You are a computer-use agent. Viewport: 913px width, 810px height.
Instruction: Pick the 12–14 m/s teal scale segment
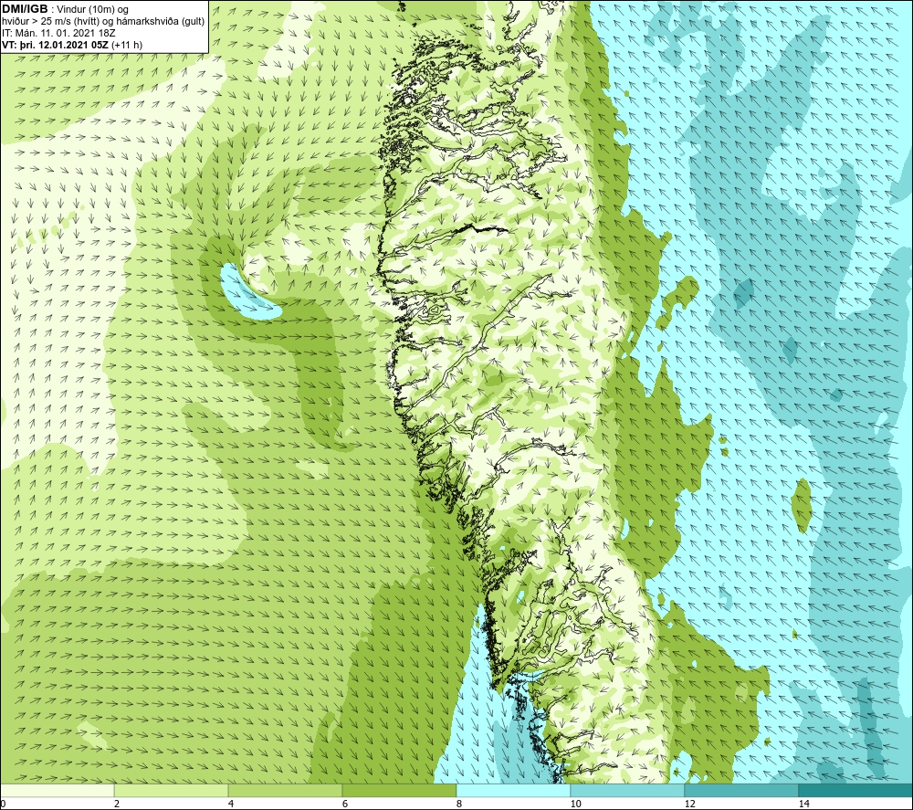click(x=741, y=790)
